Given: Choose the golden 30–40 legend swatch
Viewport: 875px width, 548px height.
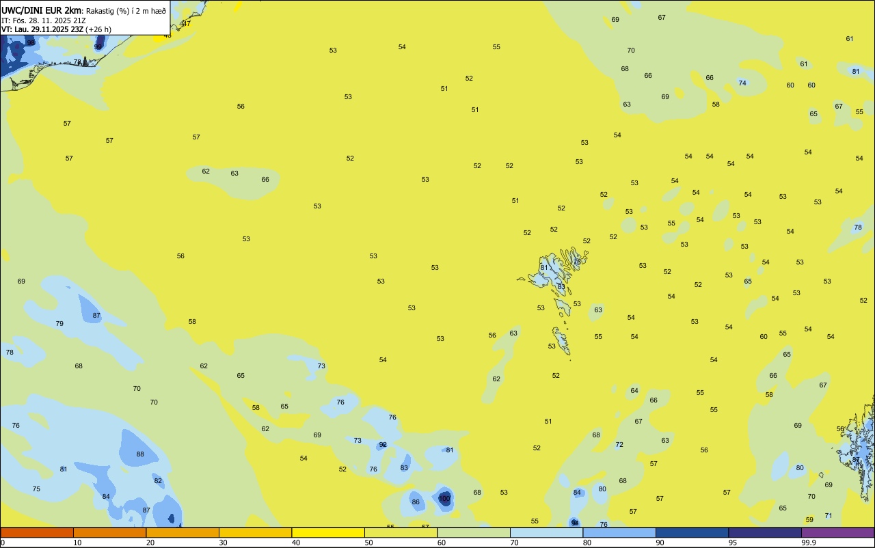Looking at the screenshot, I should point(256,532).
